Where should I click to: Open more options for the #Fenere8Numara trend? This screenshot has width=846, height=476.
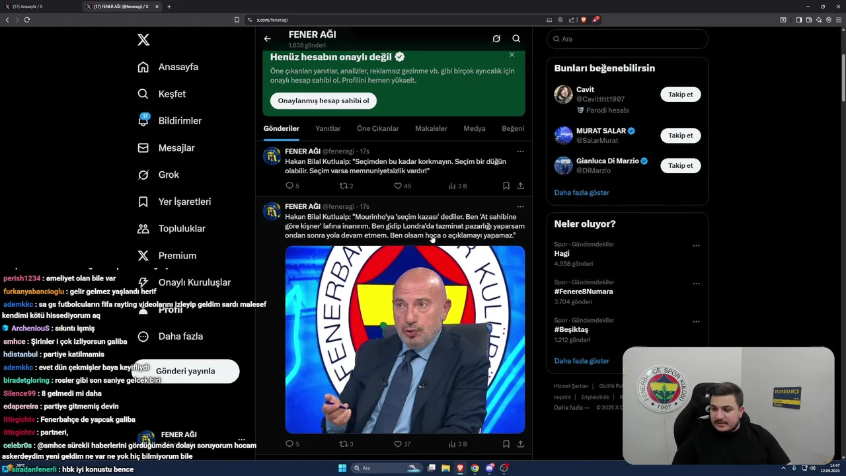(696, 284)
